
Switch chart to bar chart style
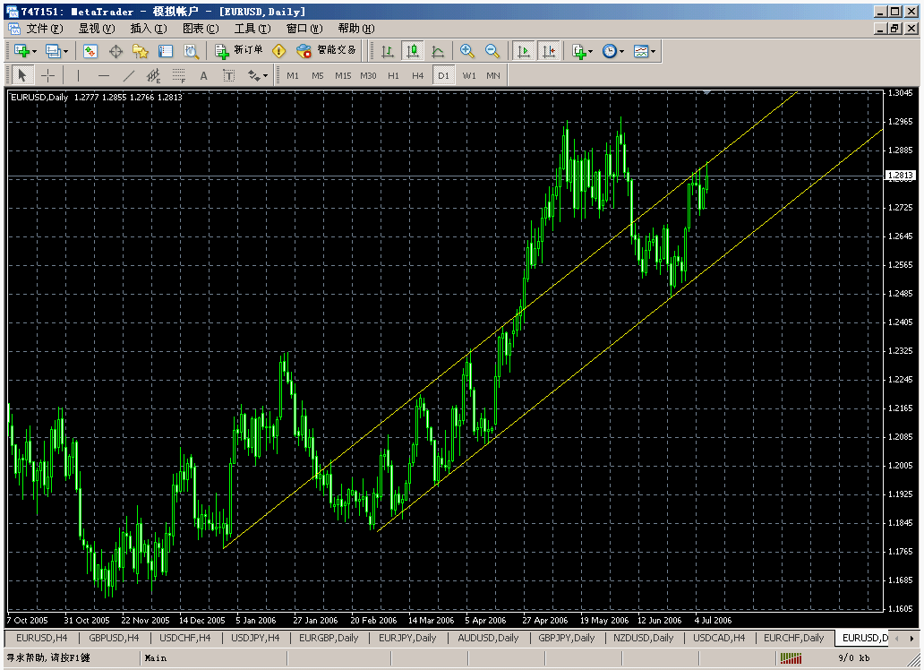click(x=388, y=51)
